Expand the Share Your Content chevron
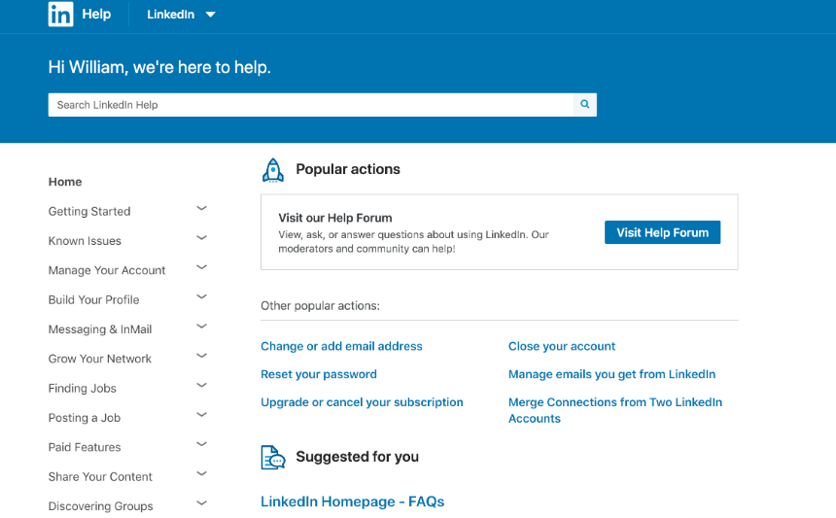This screenshot has height=518, width=836. tap(201, 473)
